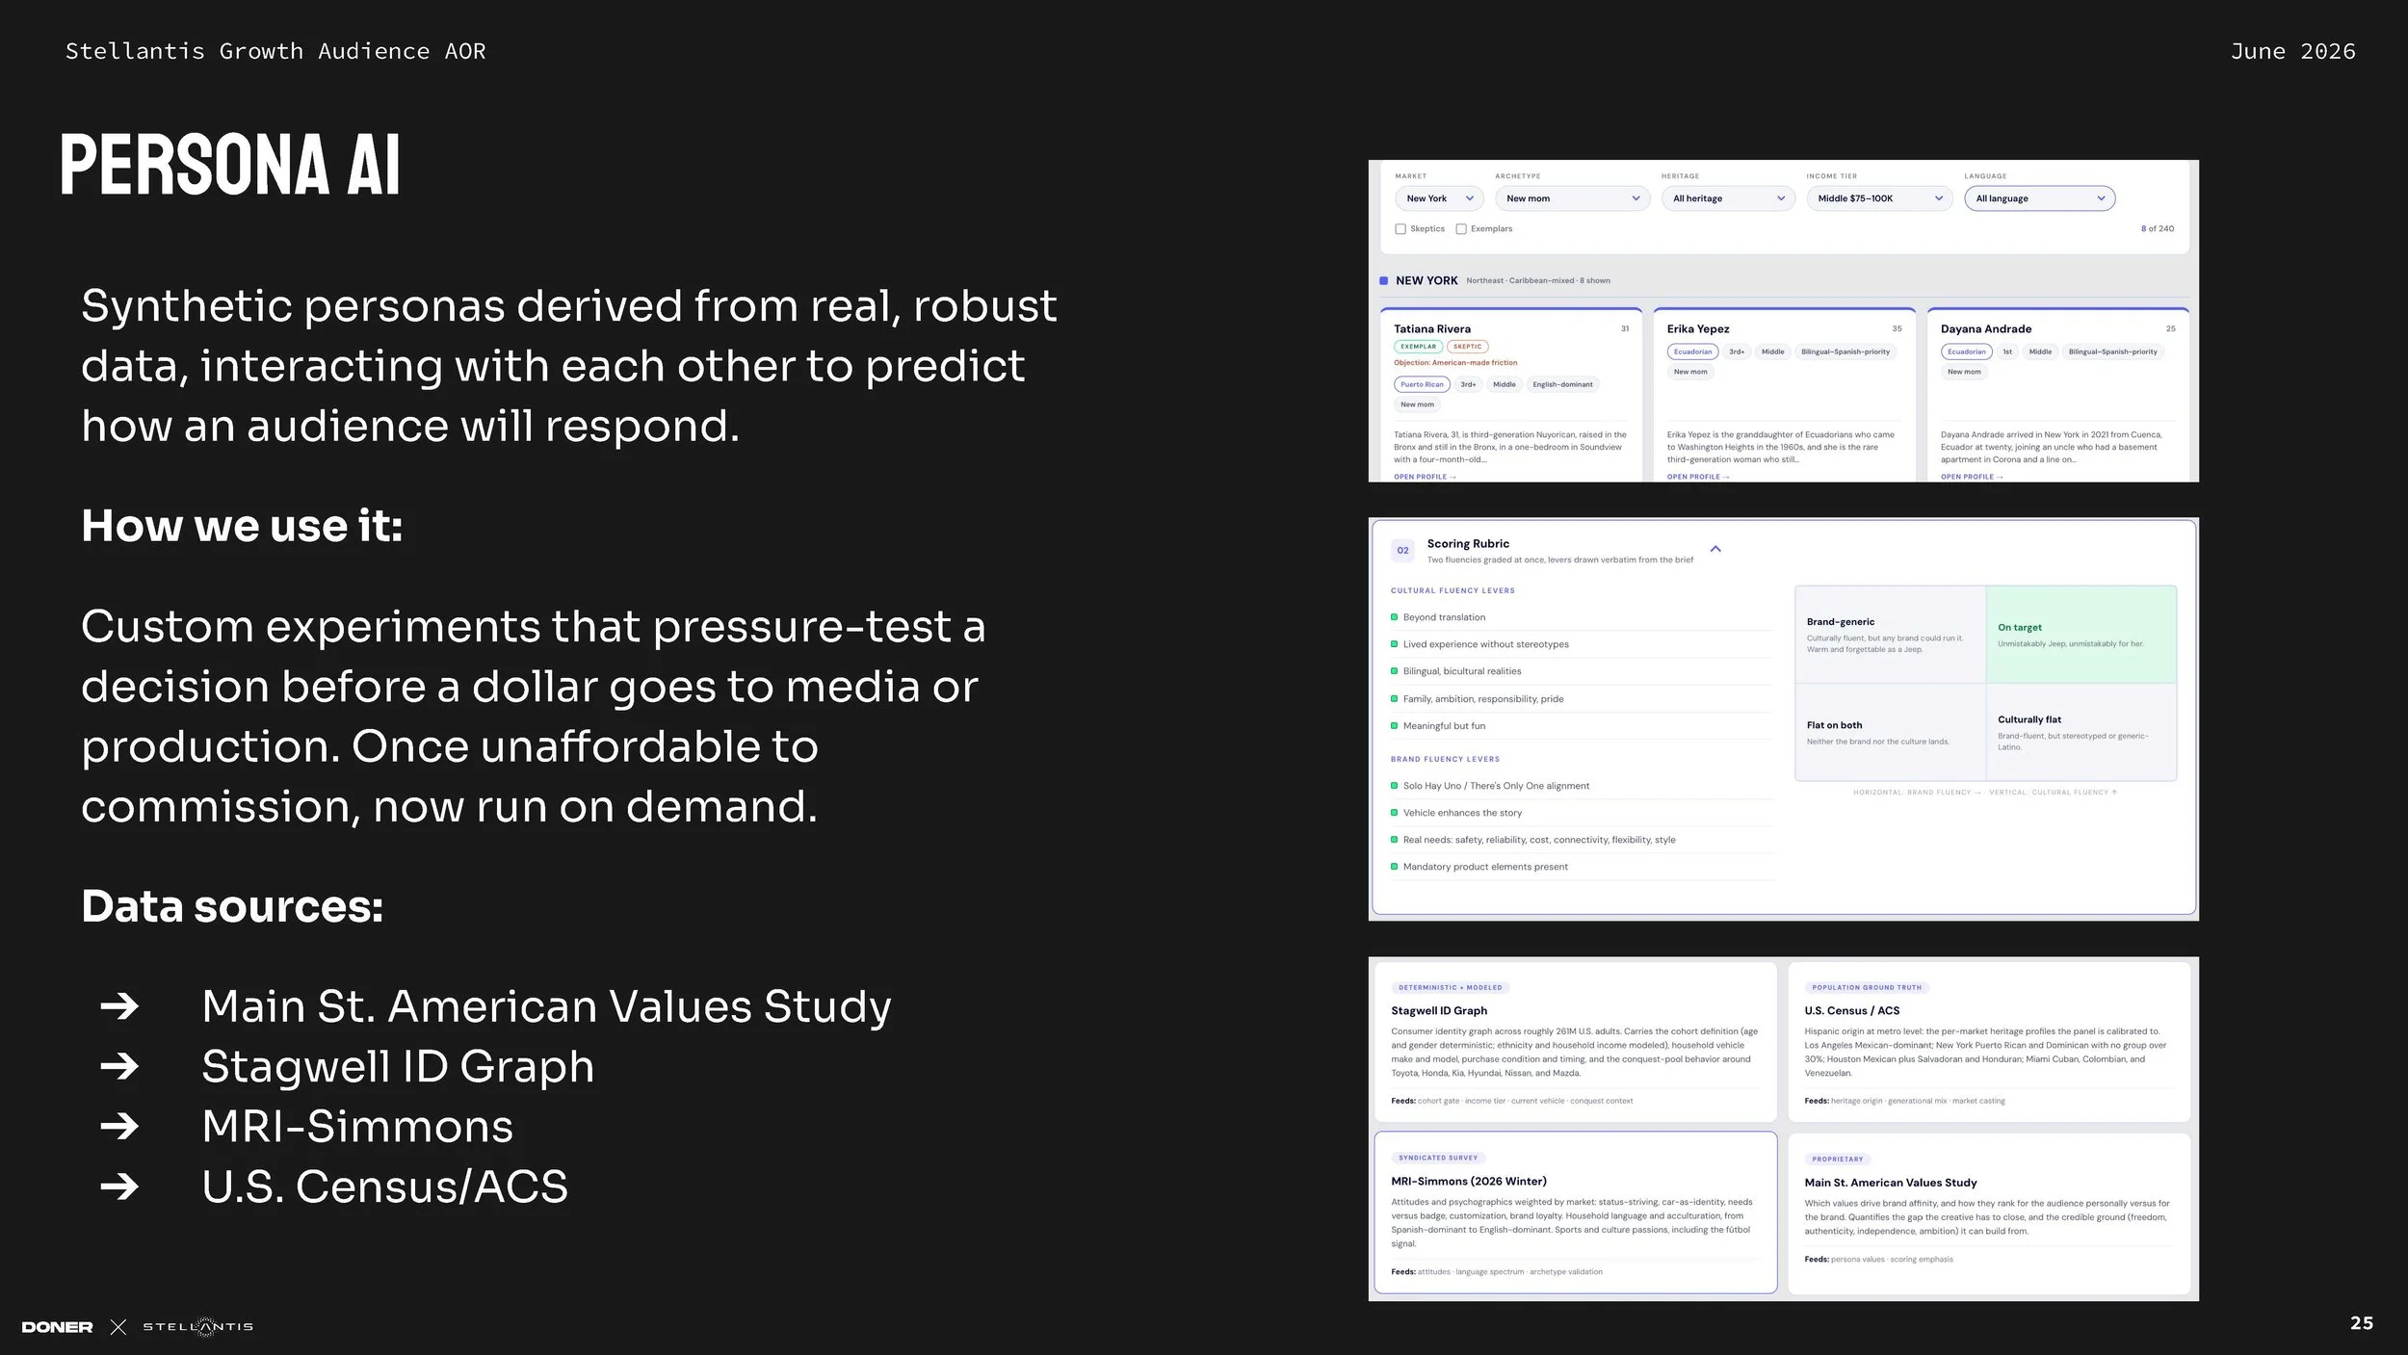
Task: Click the arrow beside Stagwell ID Graph bullet
Action: 119,1066
